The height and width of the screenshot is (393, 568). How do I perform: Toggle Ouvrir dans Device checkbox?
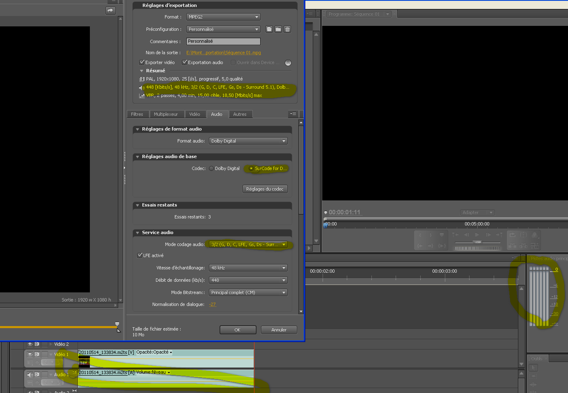233,62
